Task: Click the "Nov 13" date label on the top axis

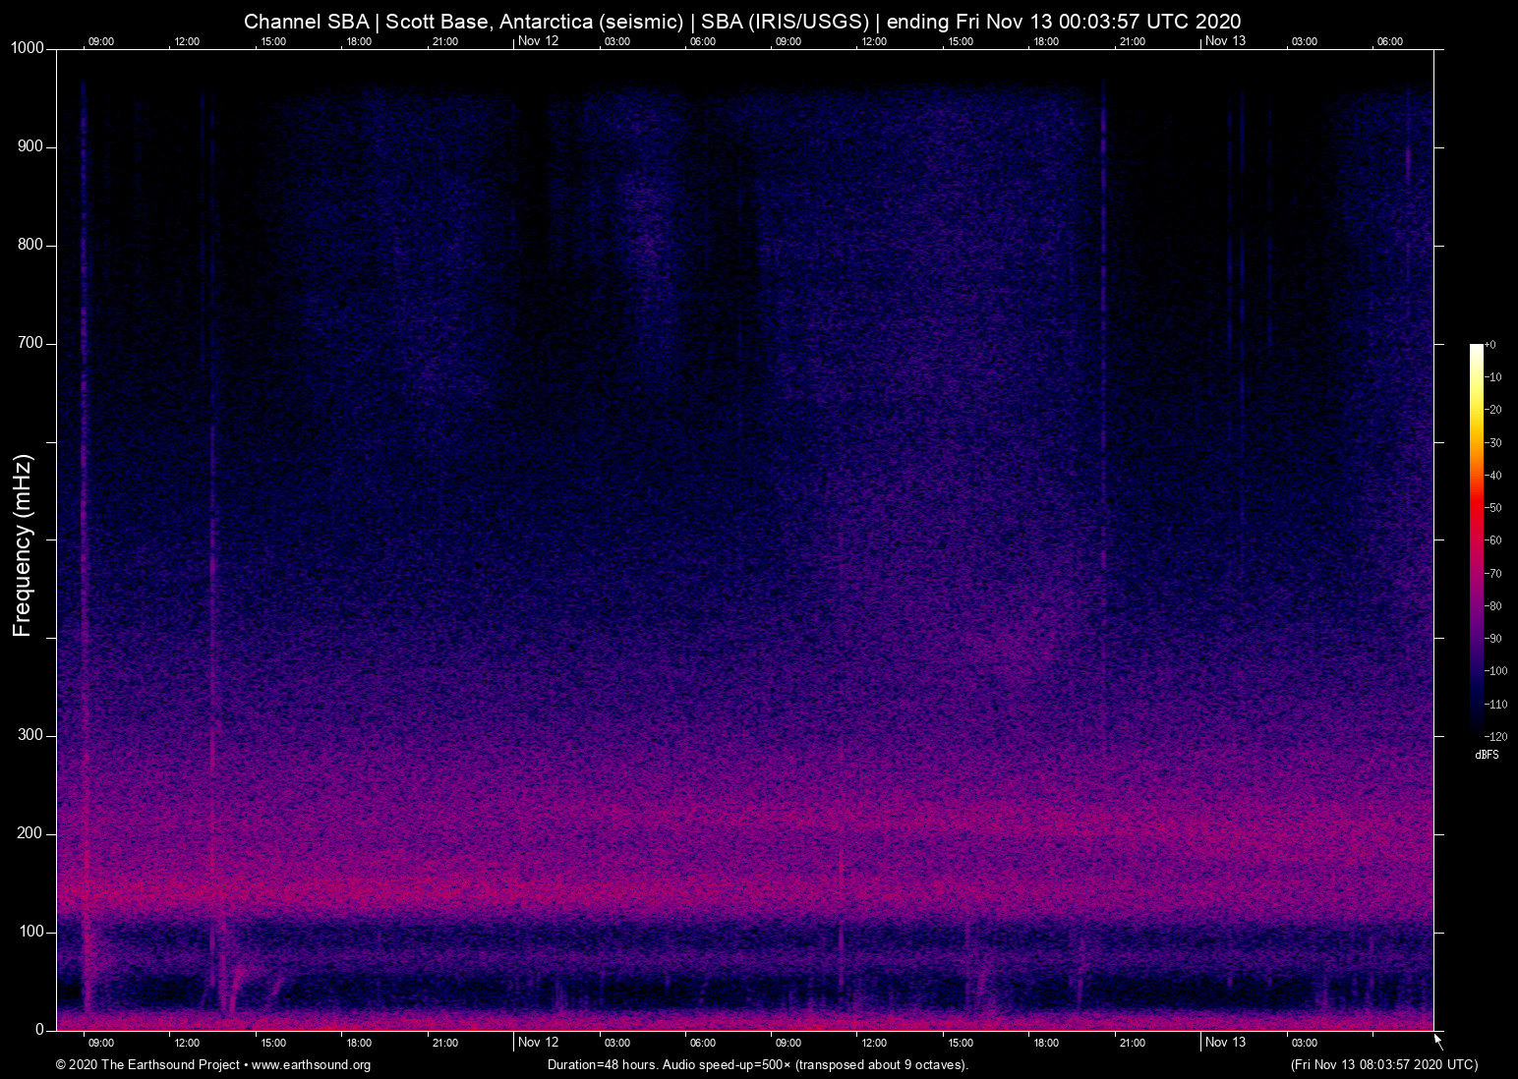Action: coord(1225,40)
